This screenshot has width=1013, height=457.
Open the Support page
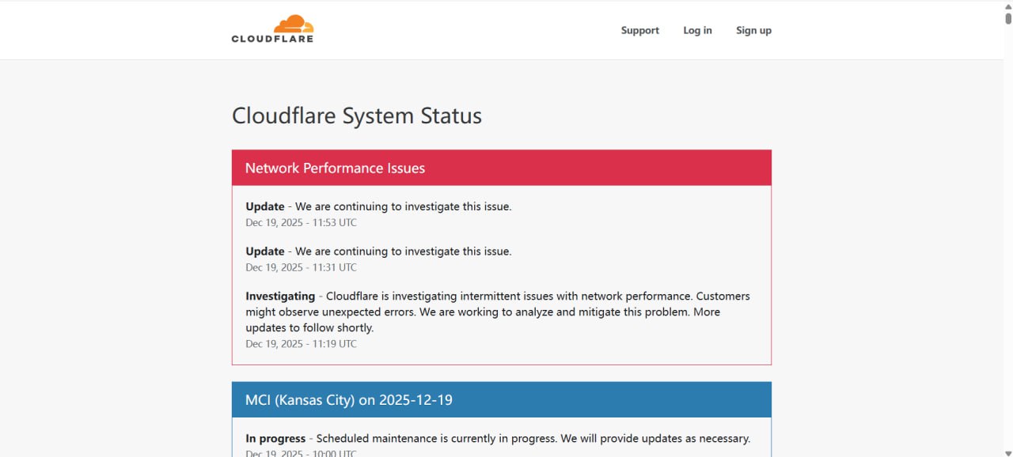639,30
